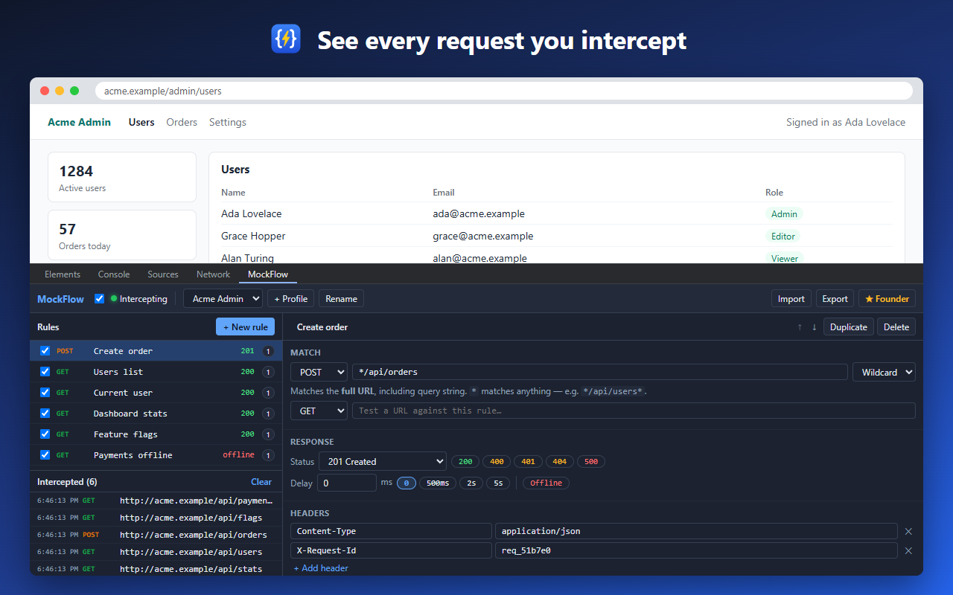
Task: Click the Rename profile button
Action: (x=341, y=299)
